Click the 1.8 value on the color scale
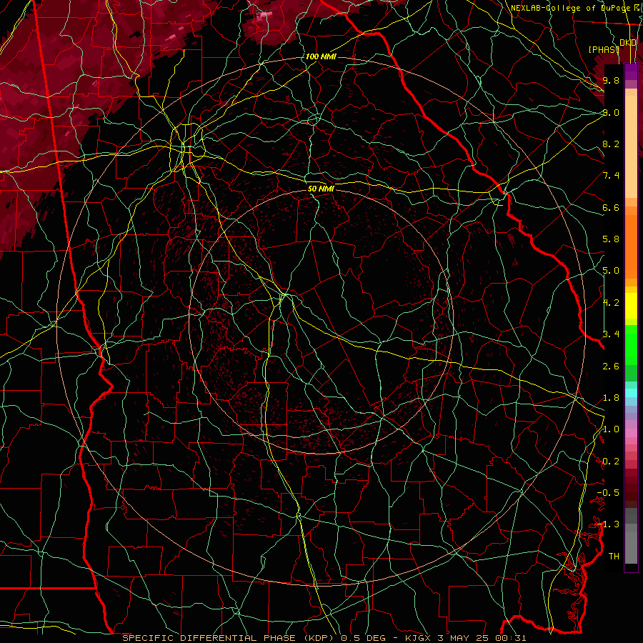This screenshot has width=643, height=643. [x=611, y=398]
